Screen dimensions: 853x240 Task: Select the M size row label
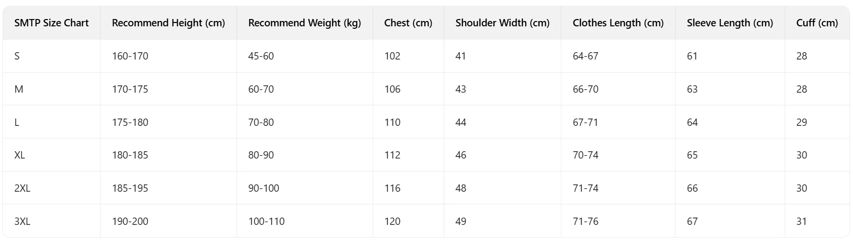tap(19, 89)
